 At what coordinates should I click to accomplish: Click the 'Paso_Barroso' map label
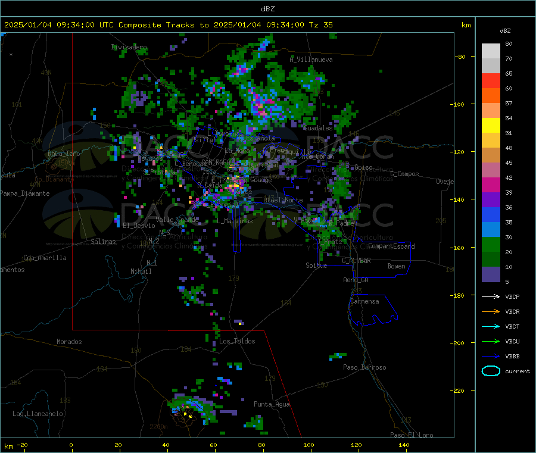click(364, 367)
